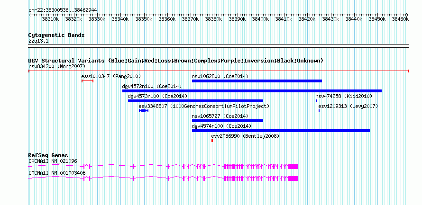
Task: Click the red esv1010347 loss segment
Action: pyautogui.click(x=87, y=81)
